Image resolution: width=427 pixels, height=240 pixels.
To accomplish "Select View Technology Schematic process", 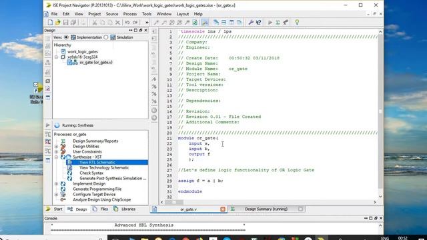I will 104,167.
